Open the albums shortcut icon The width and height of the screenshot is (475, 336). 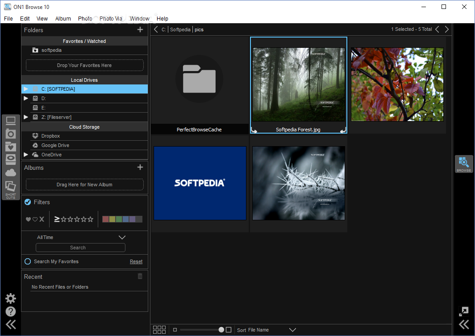pyautogui.click(x=11, y=186)
